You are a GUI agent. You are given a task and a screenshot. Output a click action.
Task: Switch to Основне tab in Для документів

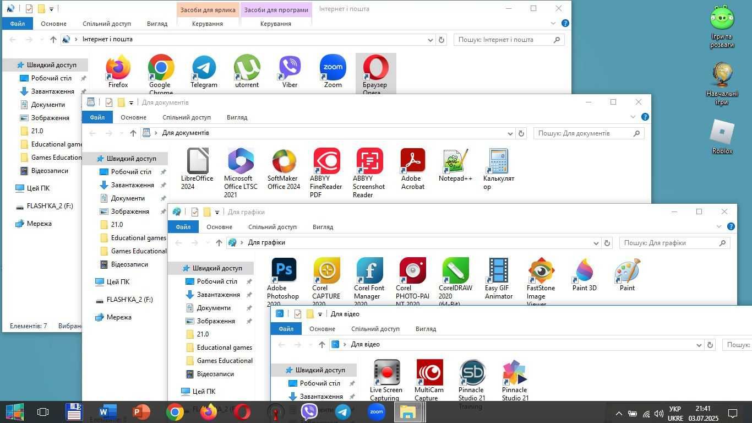[x=134, y=117]
